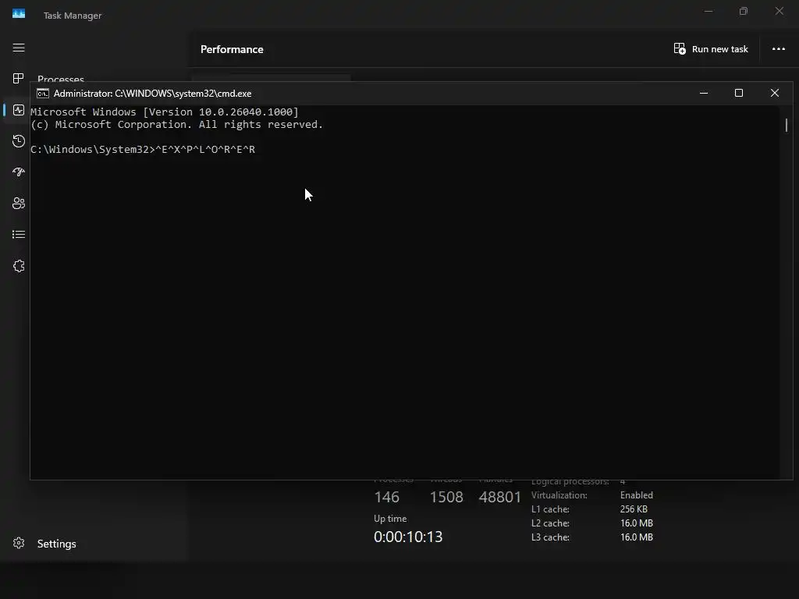The image size is (799, 599).
Task: Click the L2 cache 16.0 MB value
Action: (637, 523)
